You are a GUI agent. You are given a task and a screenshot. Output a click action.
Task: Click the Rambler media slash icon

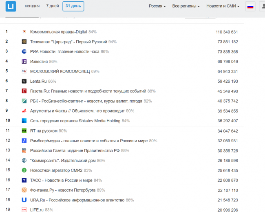24,141
